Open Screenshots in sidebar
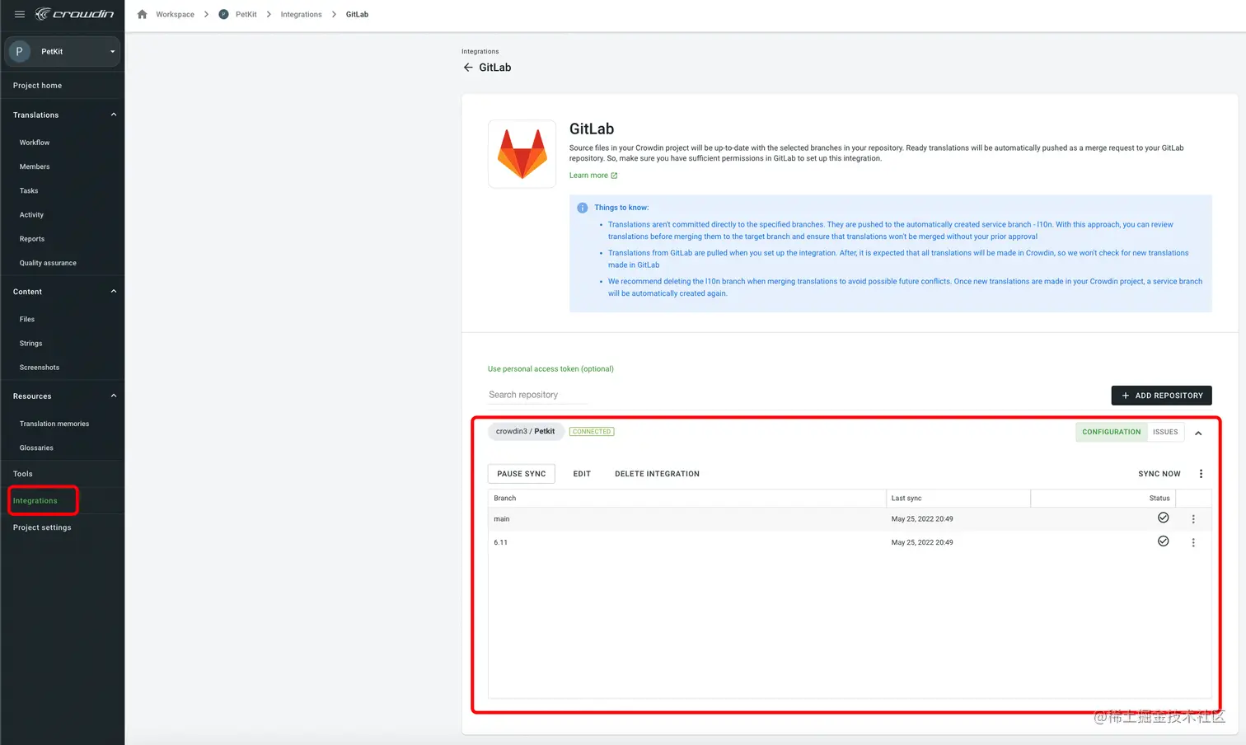1246x745 pixels. pos(40,368)
